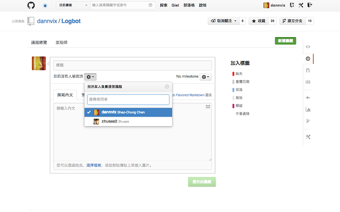This screenshot has width=340, height=212.
Task: Open the assignee gear dropdown
Action: [90, 77]
